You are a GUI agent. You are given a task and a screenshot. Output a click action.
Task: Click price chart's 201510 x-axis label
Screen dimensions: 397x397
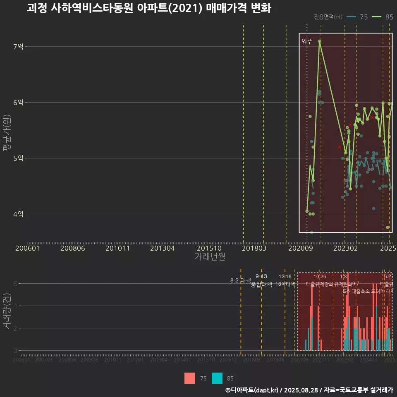point(209,248)
